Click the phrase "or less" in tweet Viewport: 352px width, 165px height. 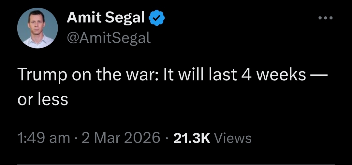click(43, 99)
